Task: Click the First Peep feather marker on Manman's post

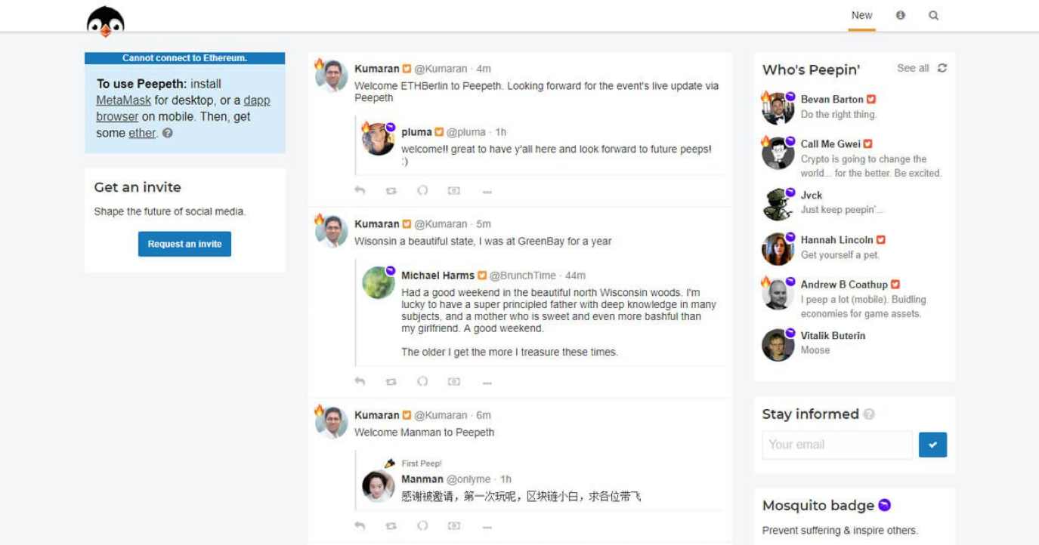Action: [388, 463]
